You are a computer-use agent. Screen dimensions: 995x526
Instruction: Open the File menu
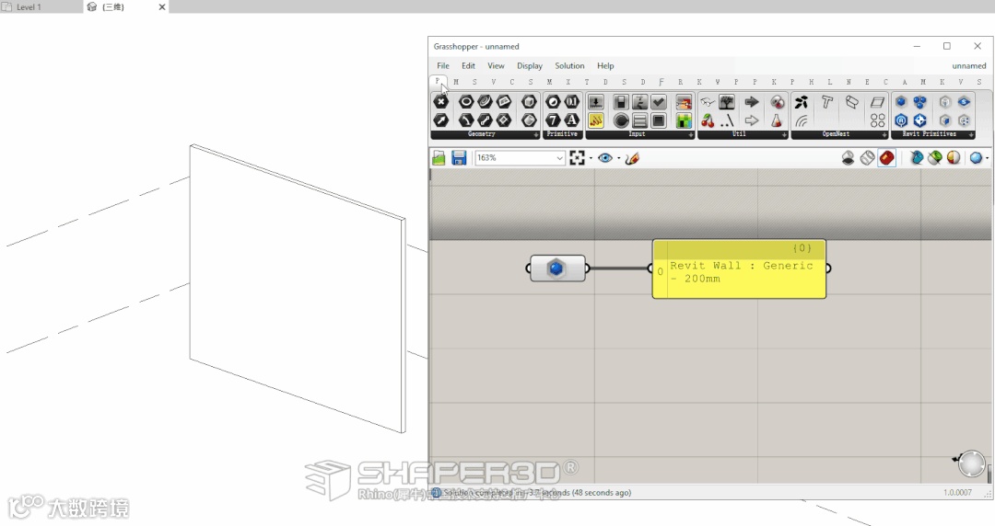[443, 66]
